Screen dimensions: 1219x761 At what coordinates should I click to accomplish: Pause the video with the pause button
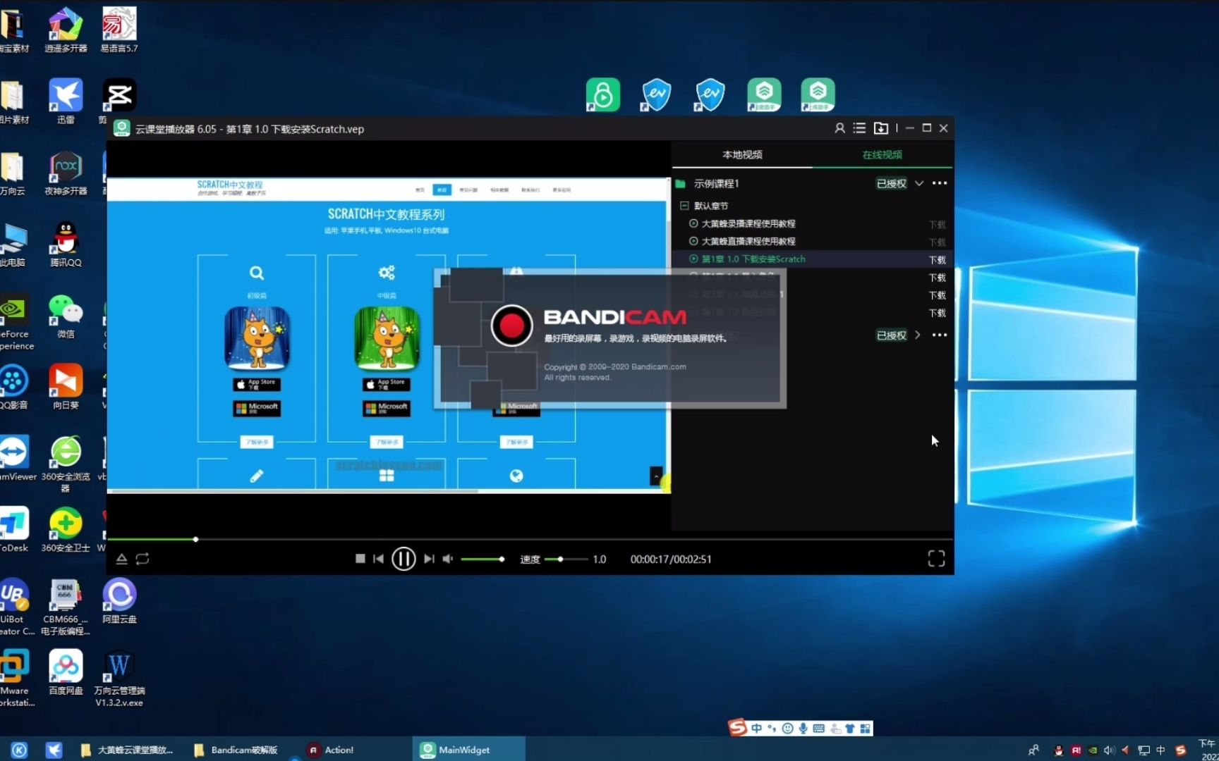click(404, 559)
